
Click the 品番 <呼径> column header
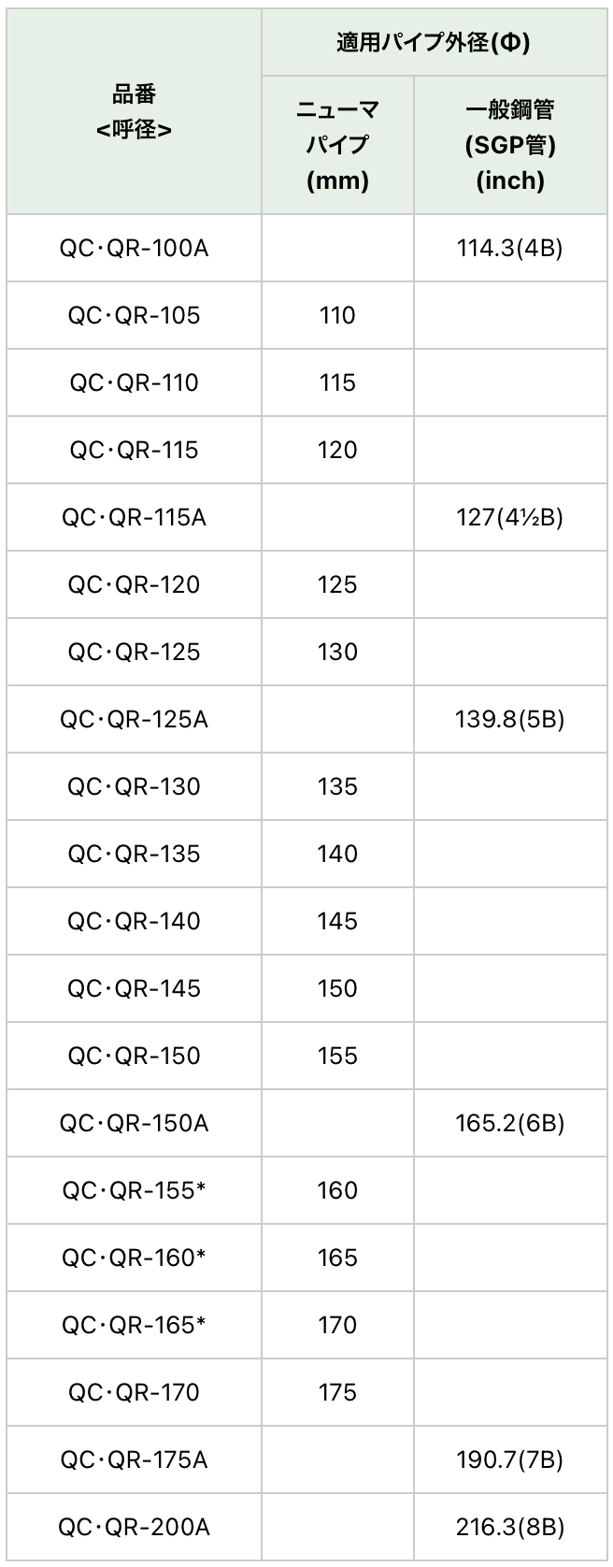click(x=134, y=112)
